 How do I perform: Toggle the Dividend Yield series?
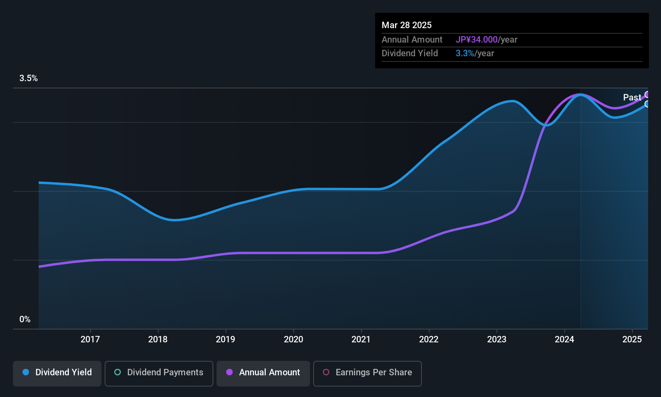pyautogui.click(x=57, y=372)
